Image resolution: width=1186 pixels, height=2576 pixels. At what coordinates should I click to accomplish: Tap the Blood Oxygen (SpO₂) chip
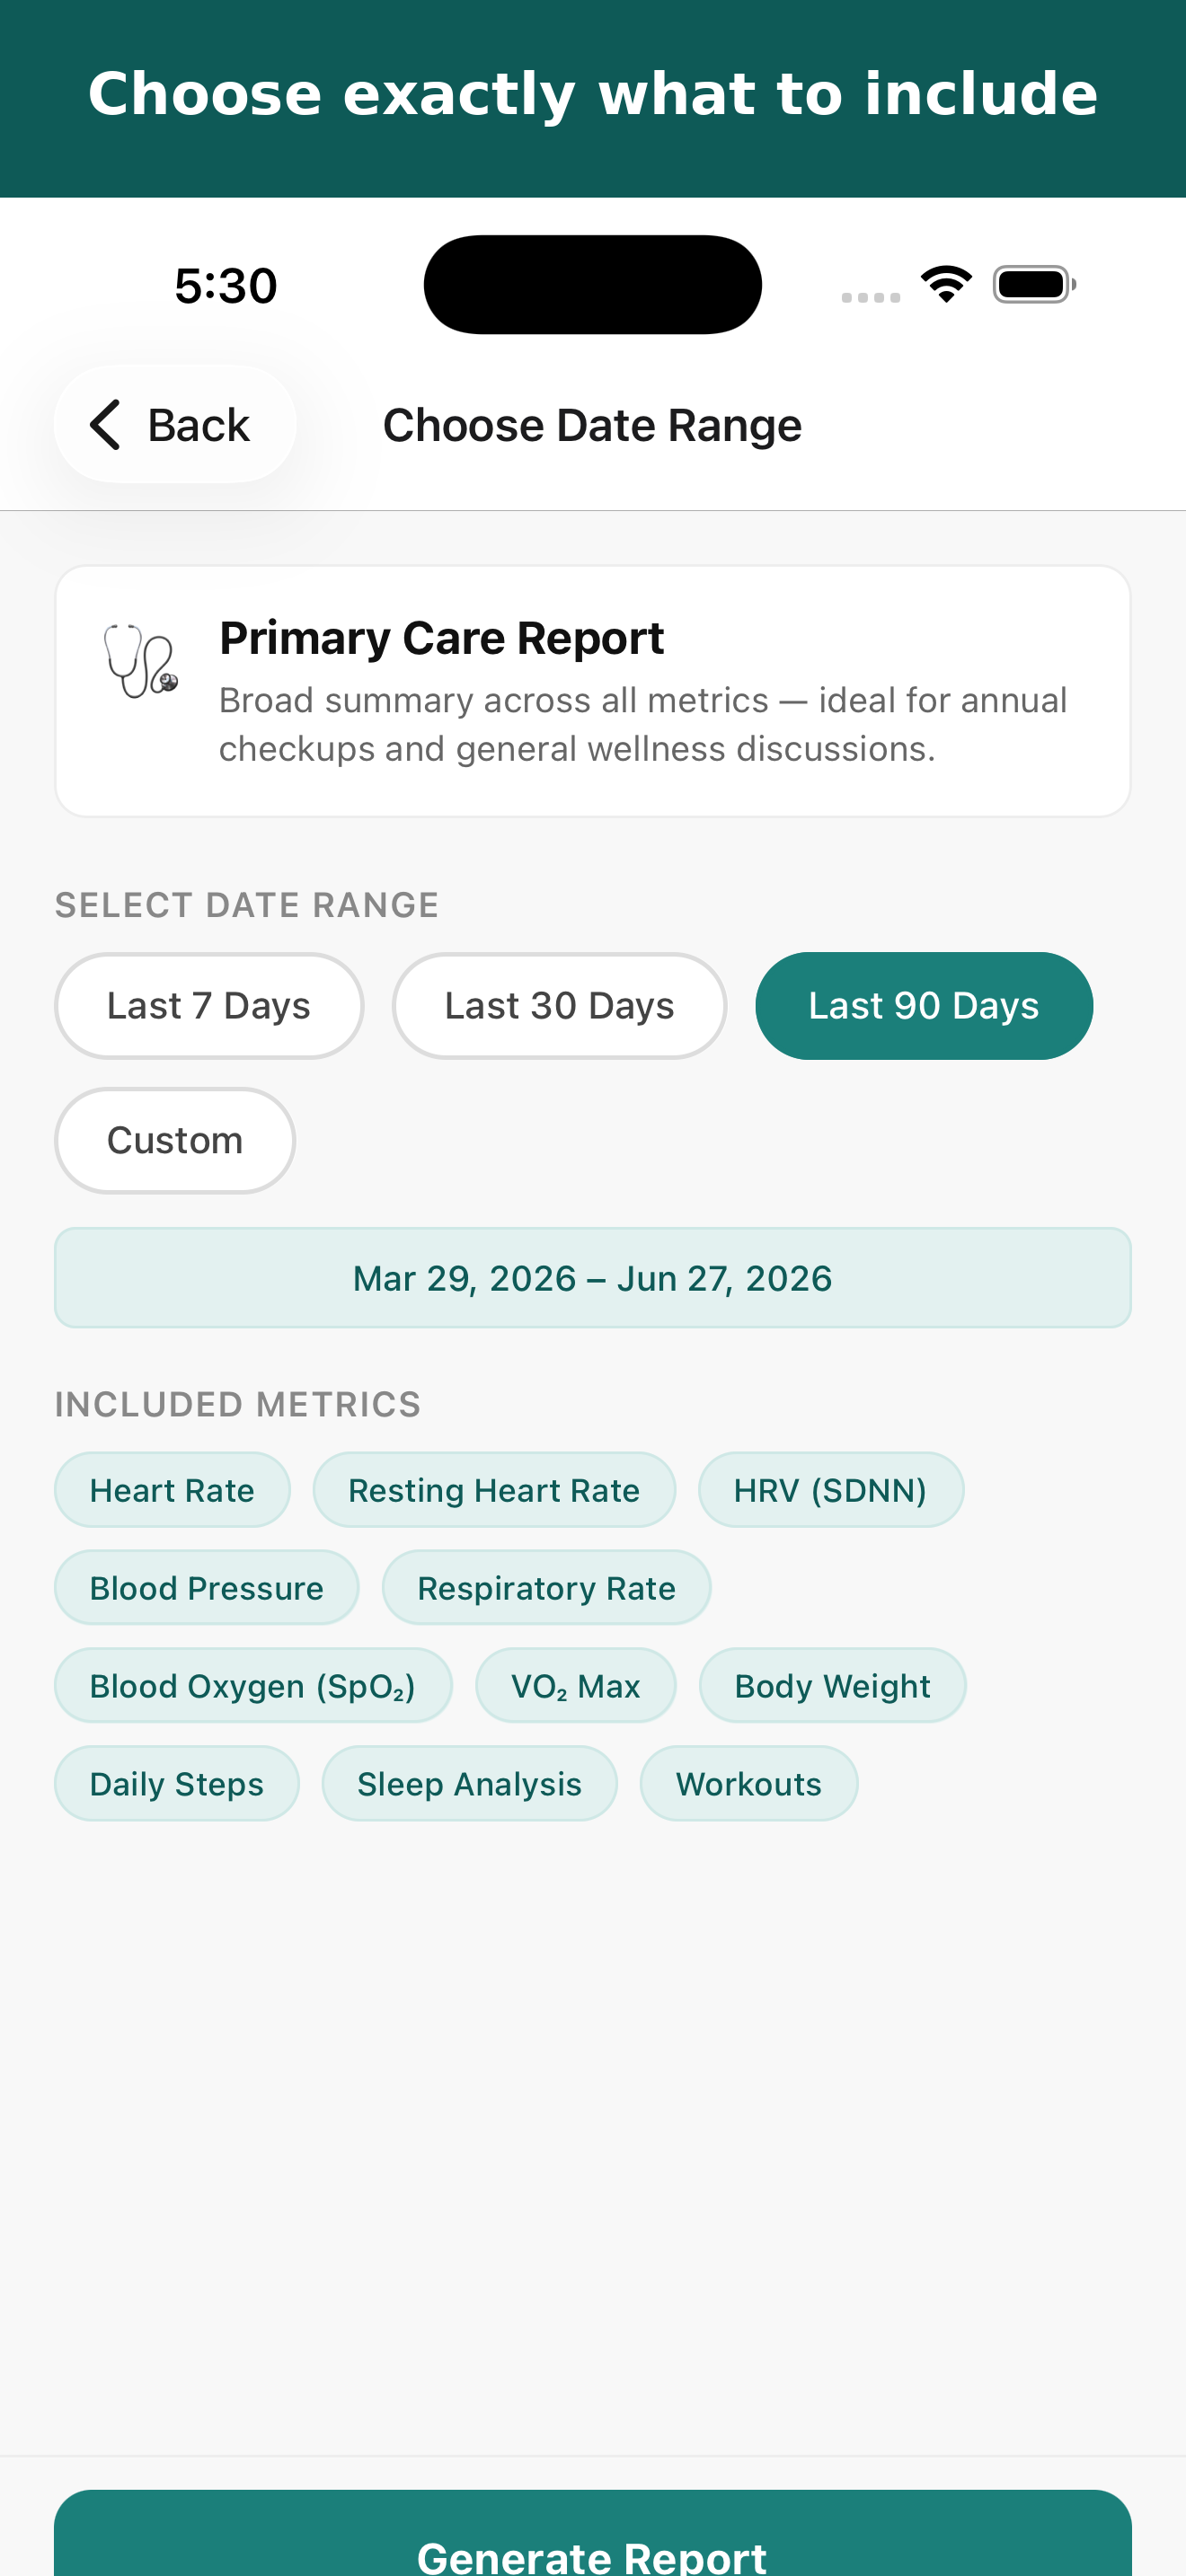pos(253,1686)
